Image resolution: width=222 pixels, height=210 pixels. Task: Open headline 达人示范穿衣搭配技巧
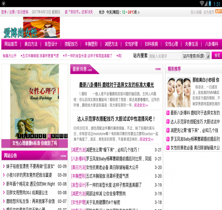coord(116,119)
